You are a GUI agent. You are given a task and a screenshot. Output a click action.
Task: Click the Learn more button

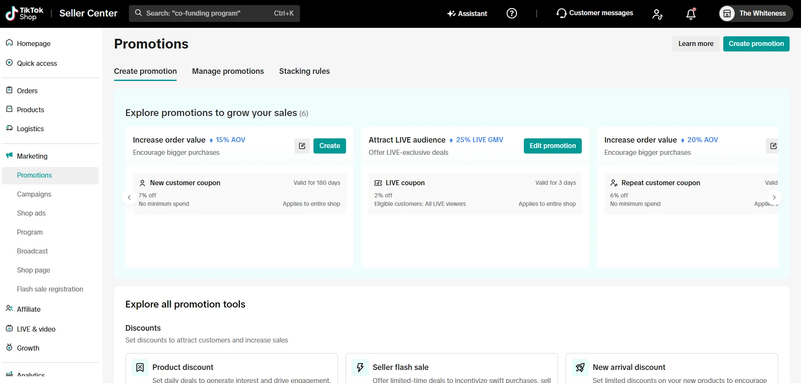[696, 44]
